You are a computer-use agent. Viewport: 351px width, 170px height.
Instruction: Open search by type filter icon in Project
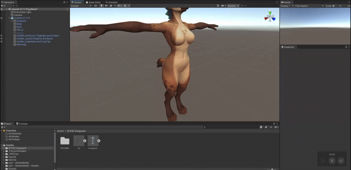[261, 127]
